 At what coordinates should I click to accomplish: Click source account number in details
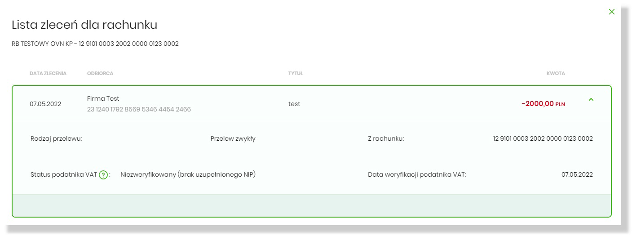[x=543, y=138]
